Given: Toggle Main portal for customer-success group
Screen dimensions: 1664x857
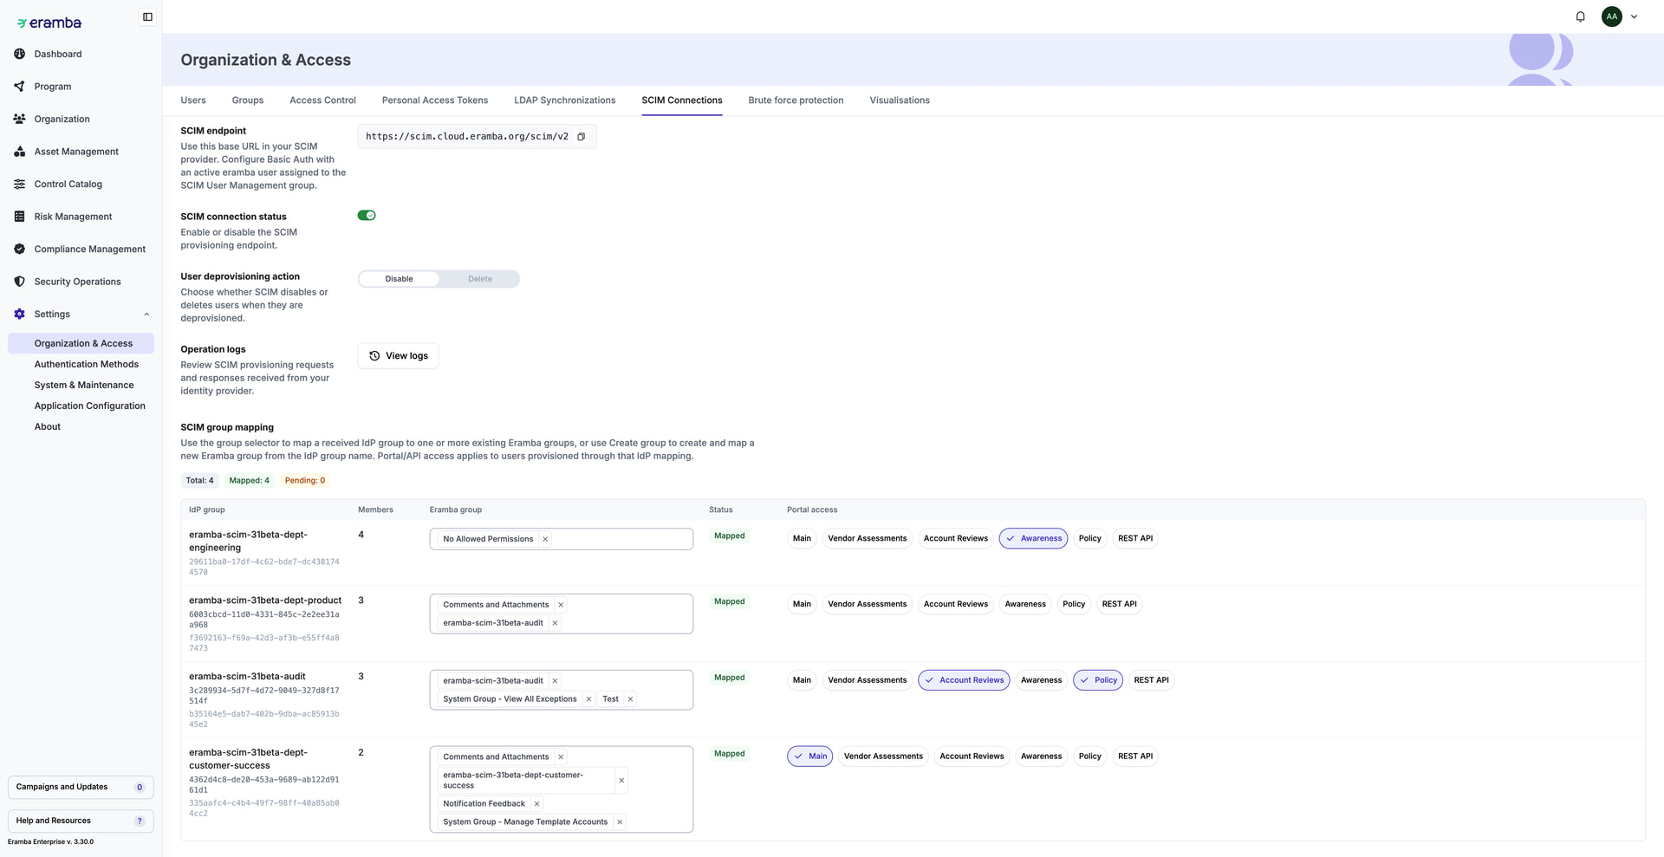Looking at the screenshot, I should point(809,756).
